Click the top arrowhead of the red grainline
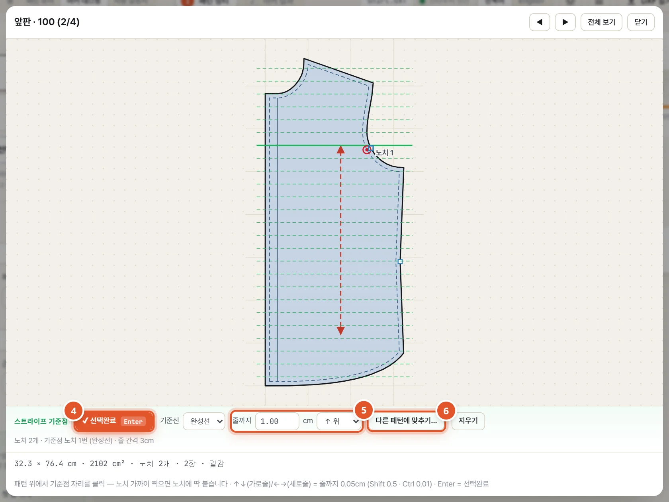Image resolution: width=669 pixels, height=502 pixels. (341, 150)
